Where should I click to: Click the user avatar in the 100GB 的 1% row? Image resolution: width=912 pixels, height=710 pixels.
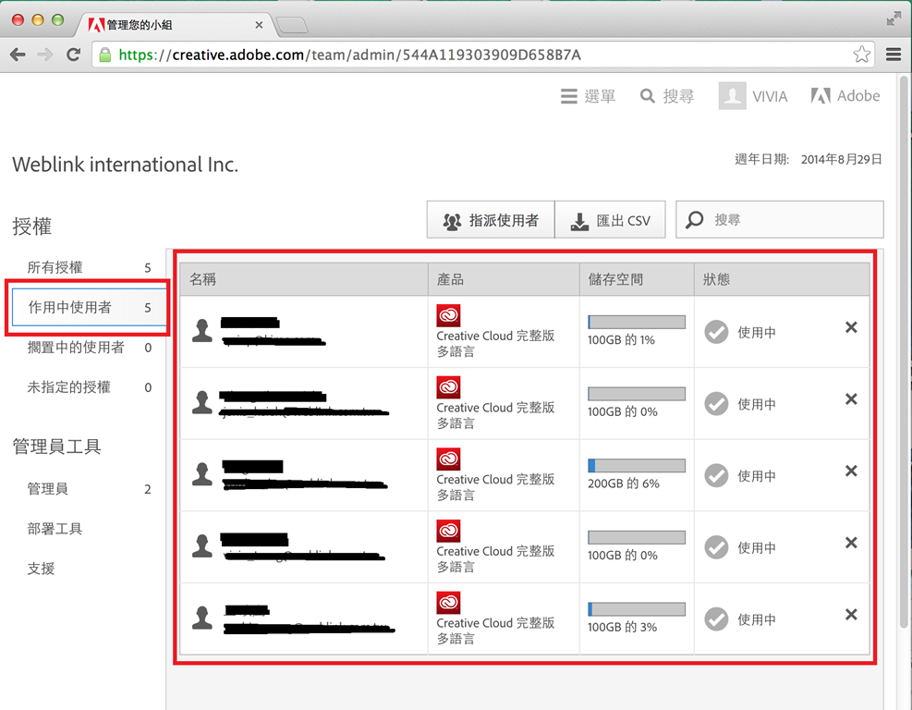[202, 331]
